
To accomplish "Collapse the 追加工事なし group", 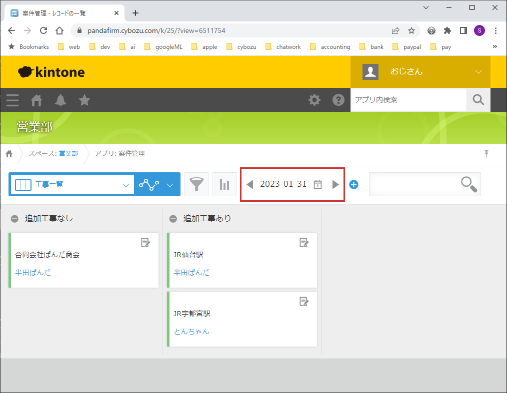I will coord(15,219).
